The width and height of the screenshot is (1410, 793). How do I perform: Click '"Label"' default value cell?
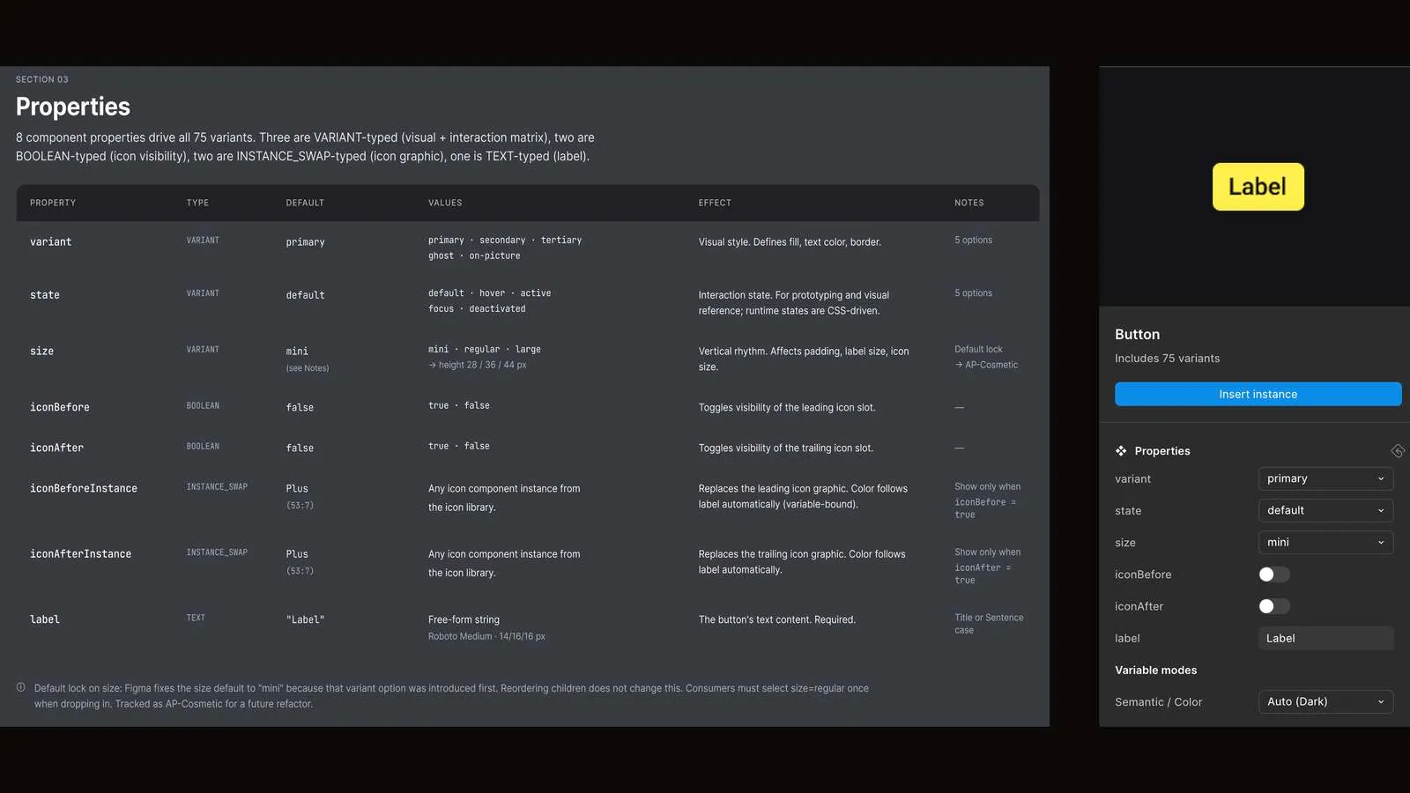[305, 619]
